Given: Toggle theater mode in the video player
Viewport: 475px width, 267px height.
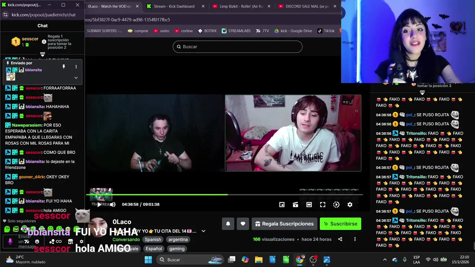Looking at the screenshot, I should [x=309, y=205].
